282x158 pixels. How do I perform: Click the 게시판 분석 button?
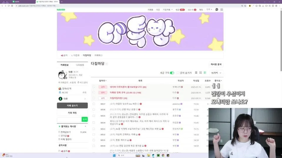tap(216, 64)
